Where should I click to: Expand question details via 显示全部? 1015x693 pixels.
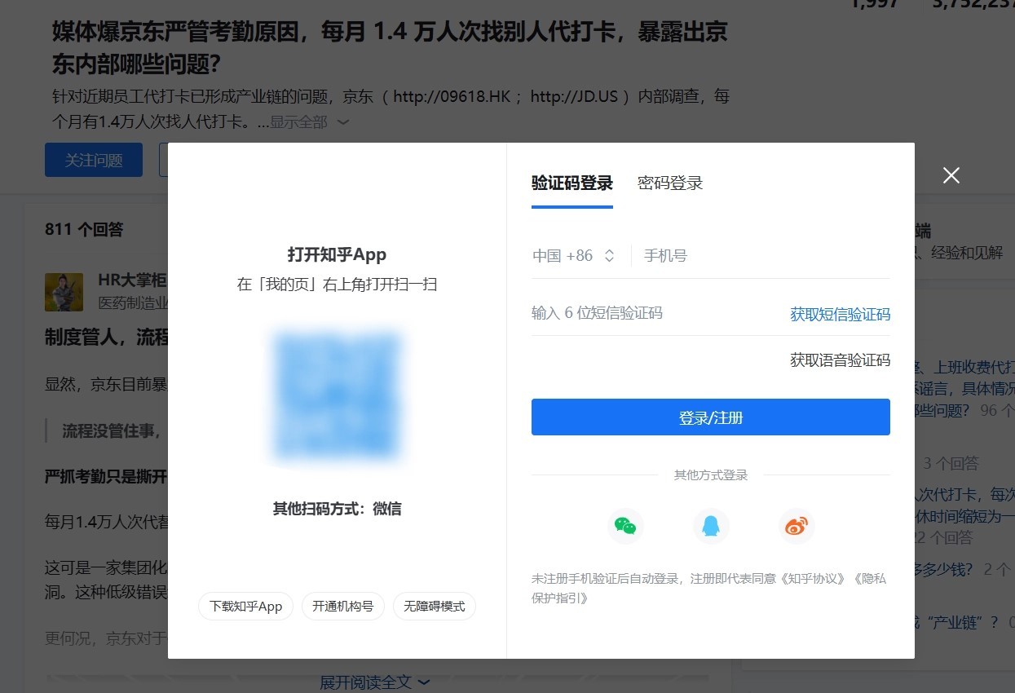click(x=309, y=122)
